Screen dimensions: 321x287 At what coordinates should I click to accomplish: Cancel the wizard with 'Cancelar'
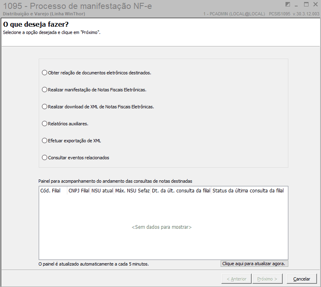(x=302, y=279)
